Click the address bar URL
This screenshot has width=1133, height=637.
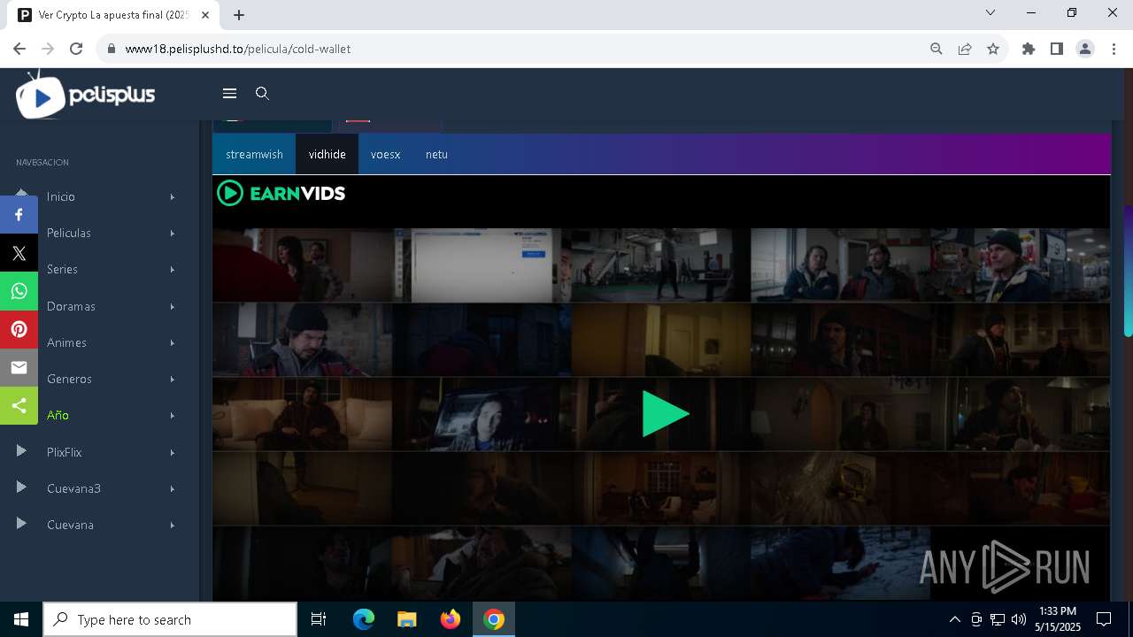pos(238,49)
